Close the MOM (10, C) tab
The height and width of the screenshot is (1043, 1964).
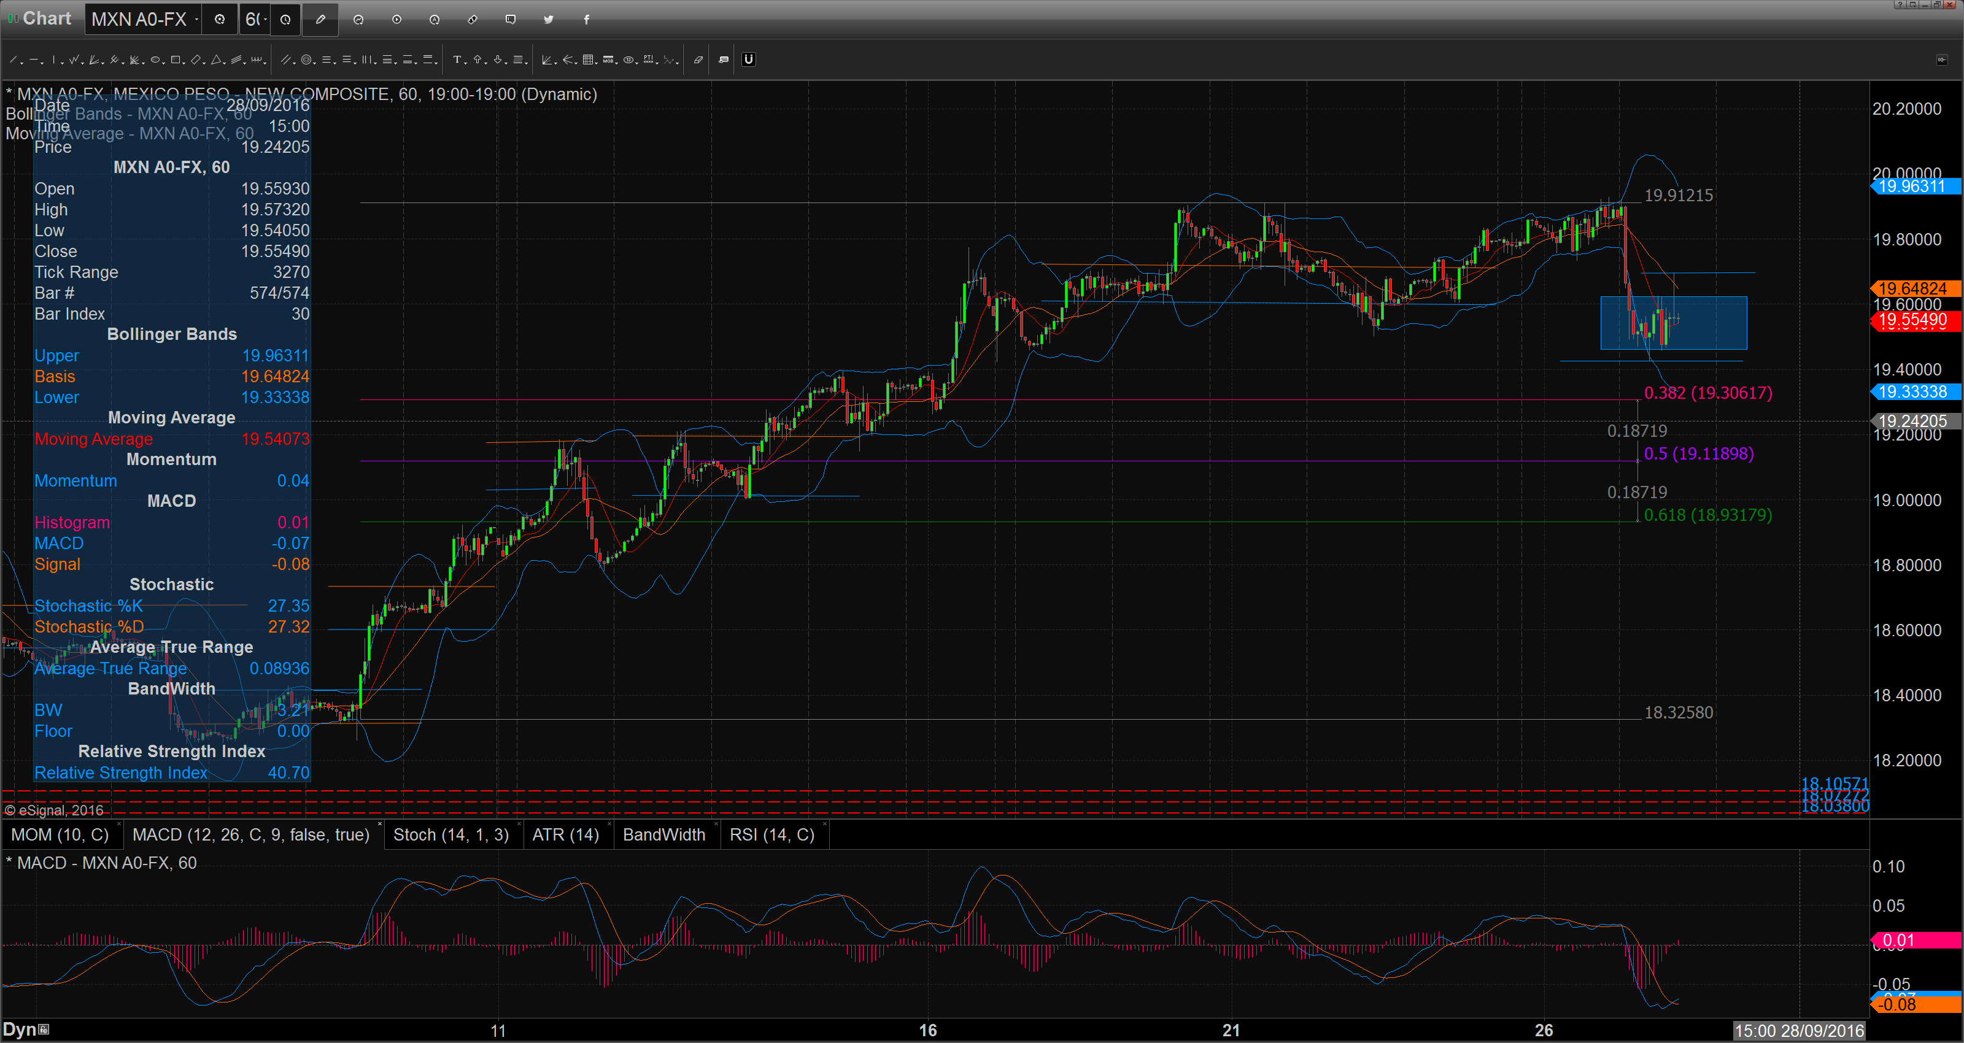(118, 824)
